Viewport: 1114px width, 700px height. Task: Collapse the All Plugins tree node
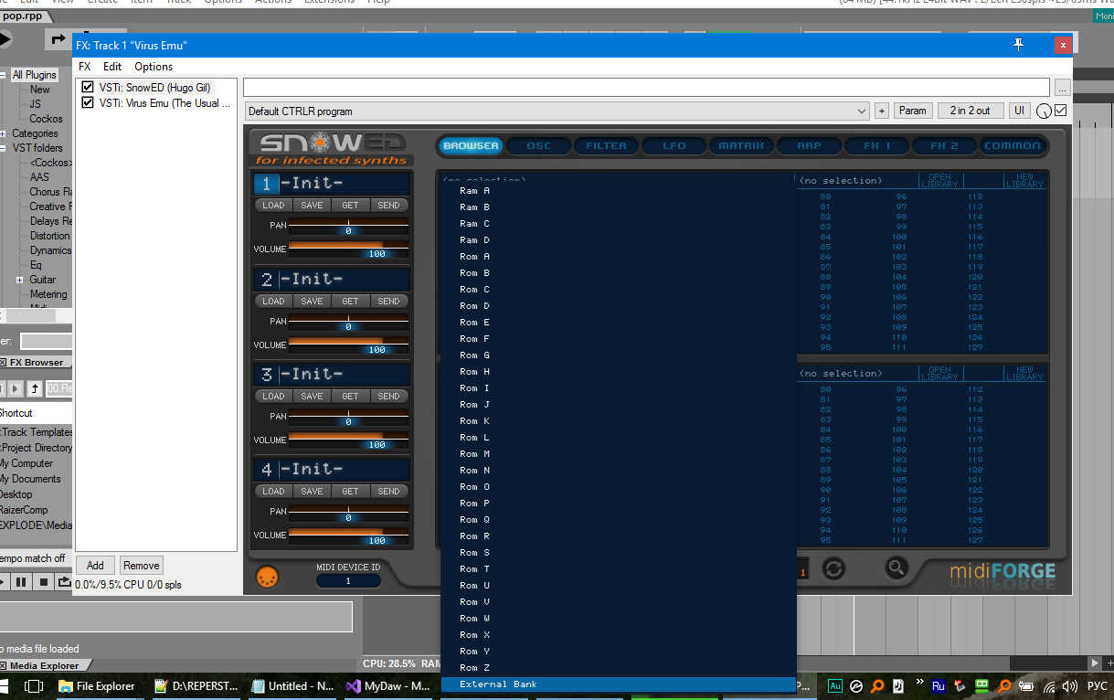point(4,75)
